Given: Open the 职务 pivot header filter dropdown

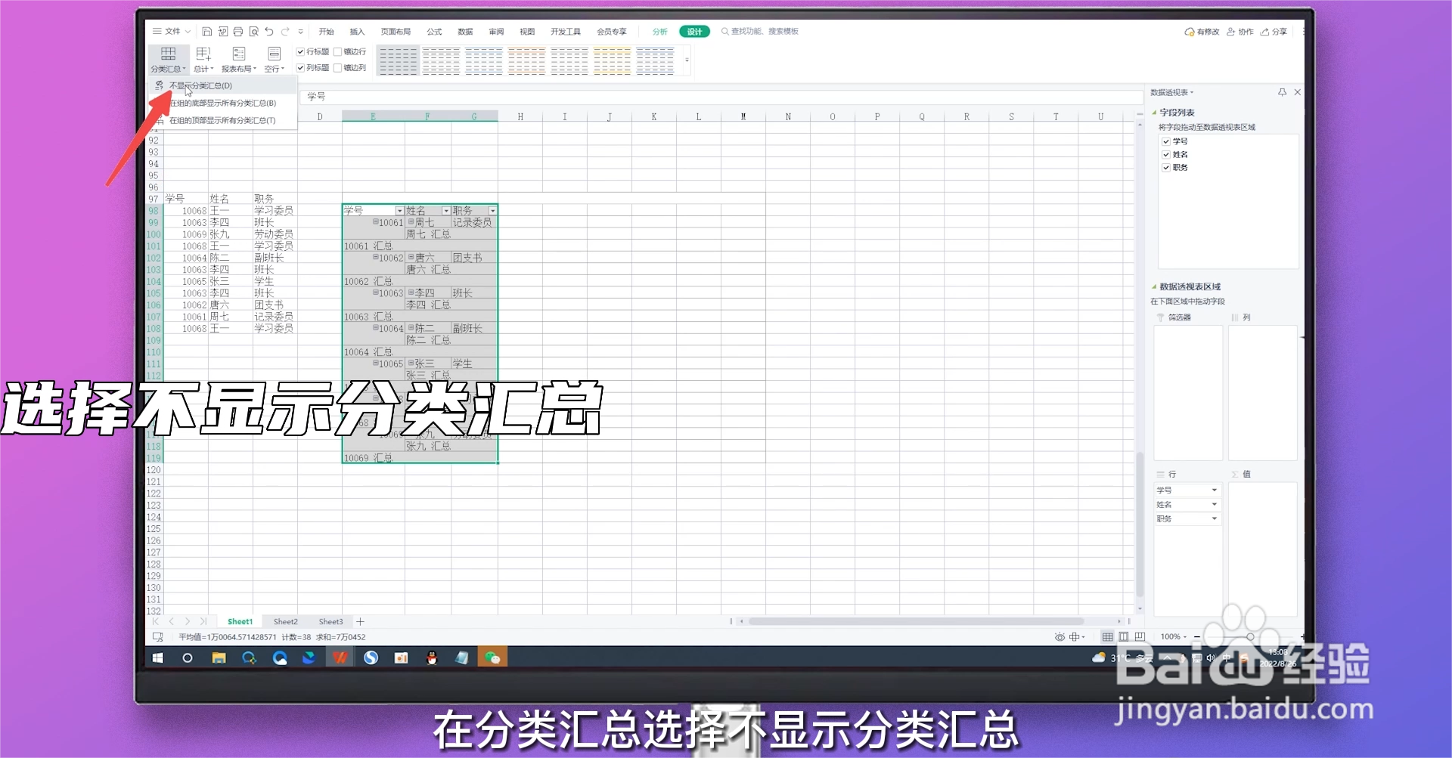Looking at the screenshot, I should tap(492, 211).
